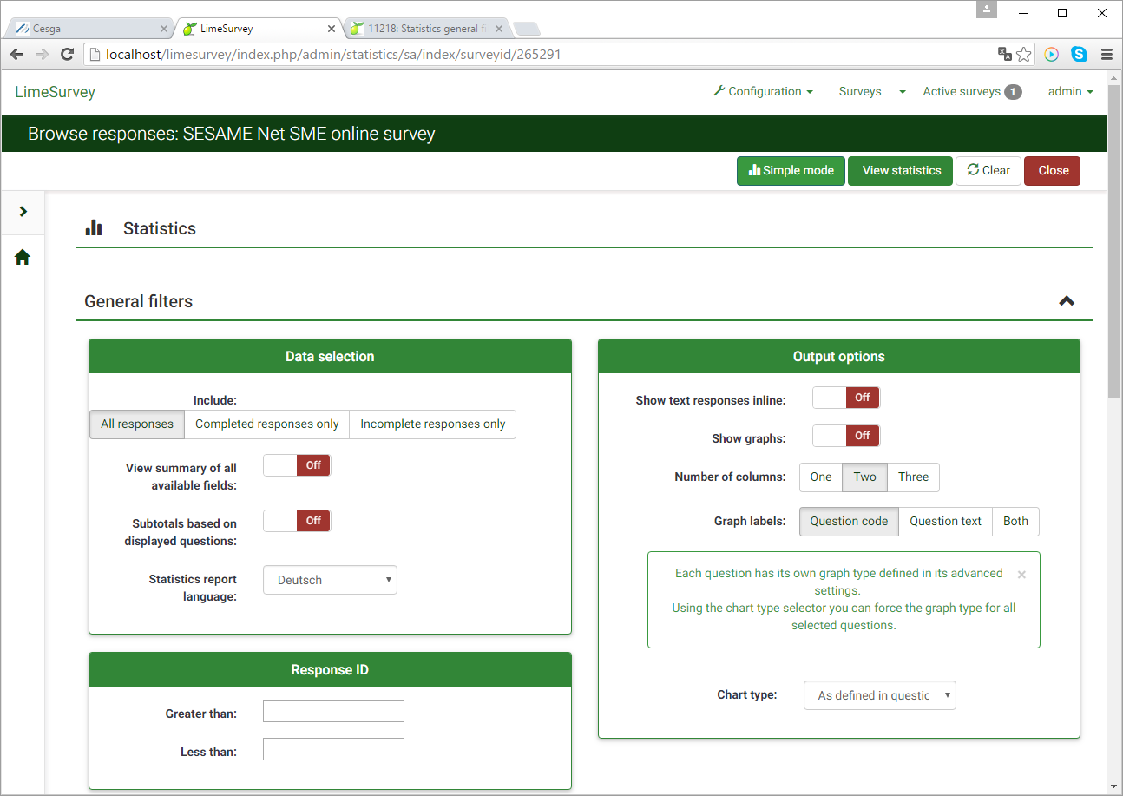Switch to the Cesga browser tab
1123x796 pixels.
[x=87, y=29]
